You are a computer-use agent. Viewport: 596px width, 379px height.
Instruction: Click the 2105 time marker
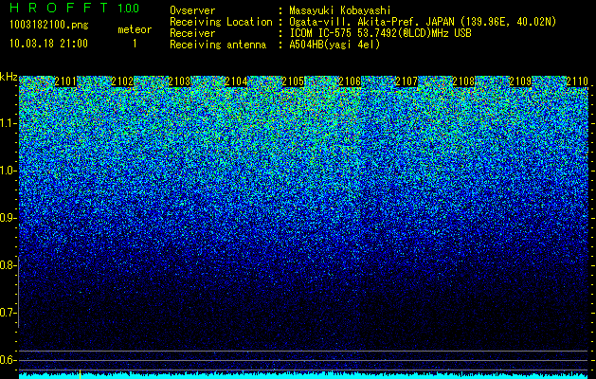pos(293,81)
